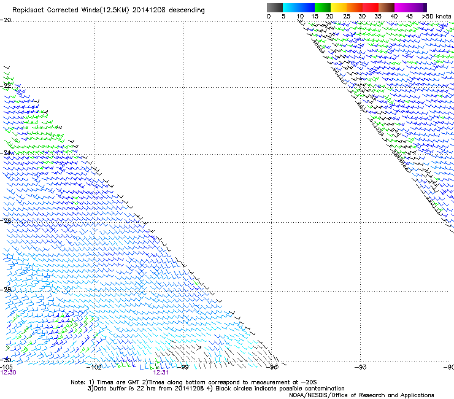Pick the brown 35-40 knots color band
Image resolution: width=454 pixels, height=399 pixels.
tap(387, 7)
